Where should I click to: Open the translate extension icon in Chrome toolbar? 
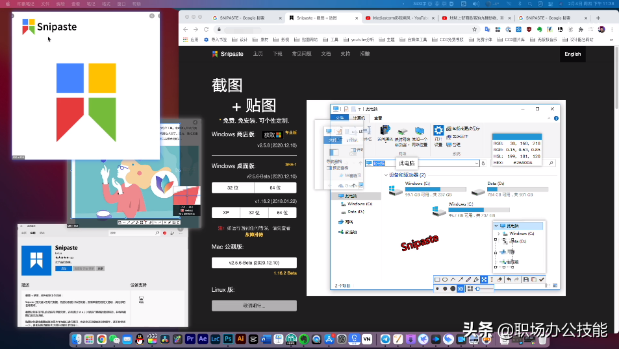click(488, 30)
